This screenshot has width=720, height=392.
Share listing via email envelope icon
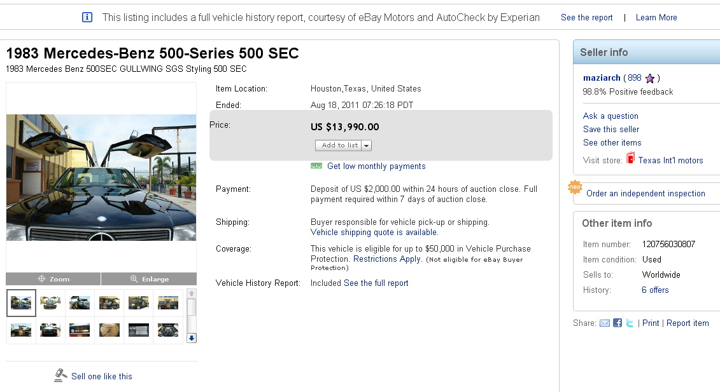[x=605, y=323]
